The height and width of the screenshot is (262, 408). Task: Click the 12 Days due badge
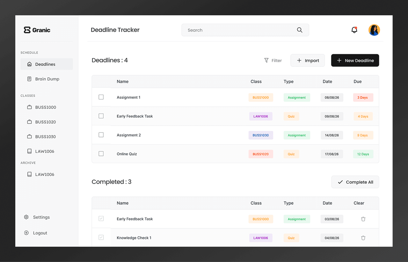(363, 154)
